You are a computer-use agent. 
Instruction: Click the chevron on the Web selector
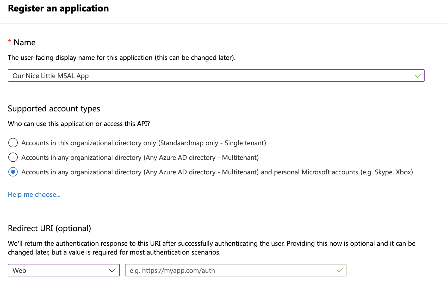112,270
